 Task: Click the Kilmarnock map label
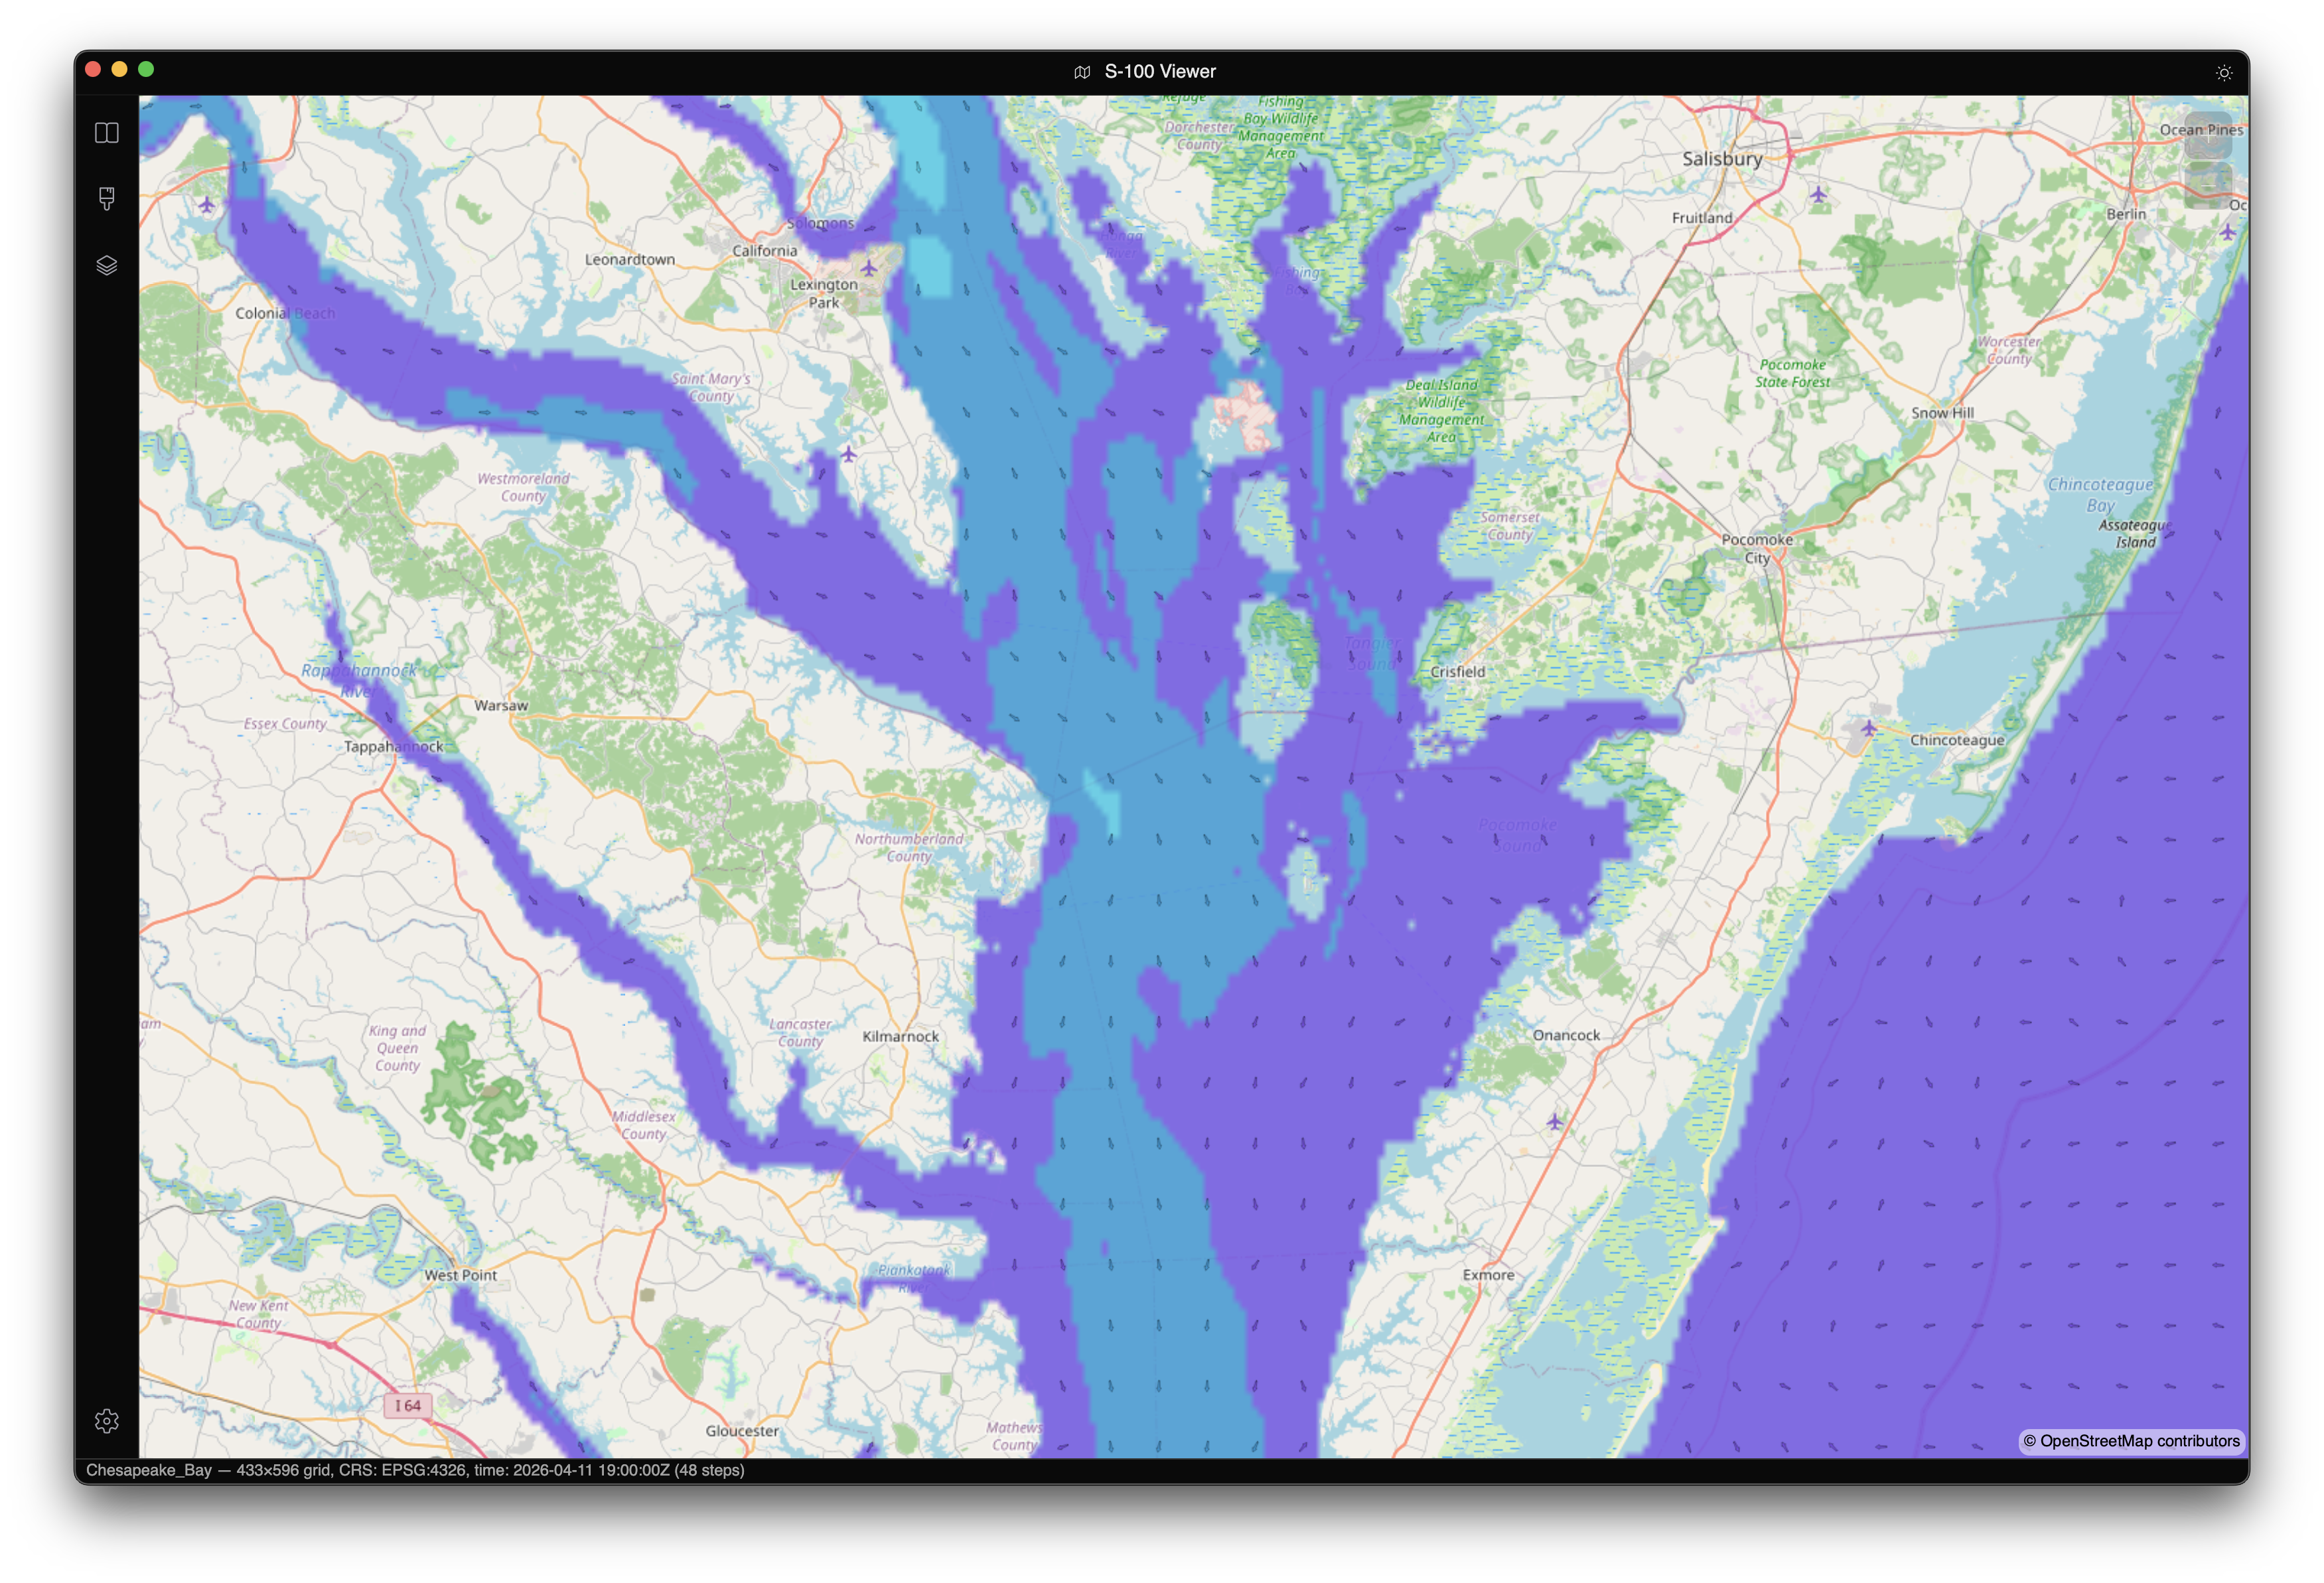click(900, 1036)
